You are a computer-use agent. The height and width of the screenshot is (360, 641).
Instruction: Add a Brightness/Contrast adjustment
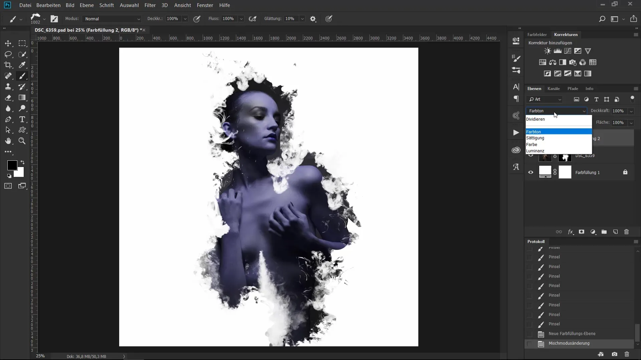(548, 51)
